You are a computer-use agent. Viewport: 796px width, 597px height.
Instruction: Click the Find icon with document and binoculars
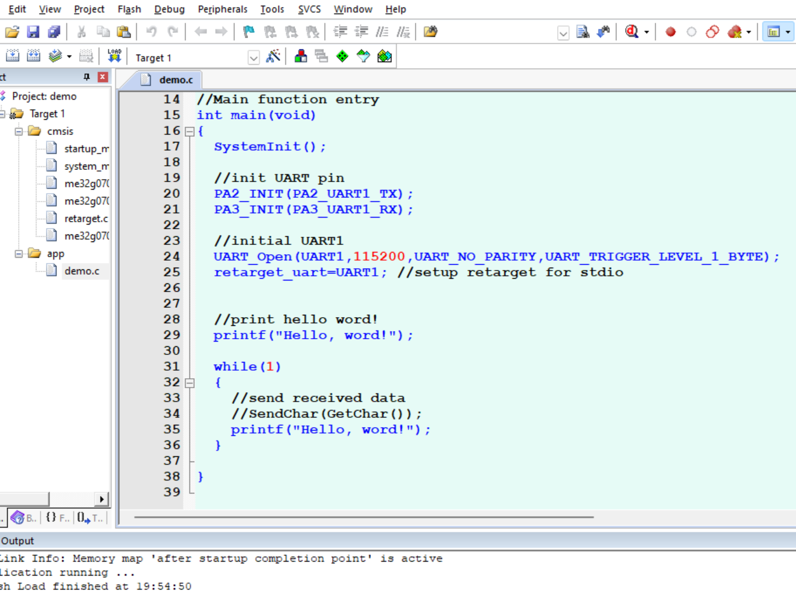(x=583, y=32)
